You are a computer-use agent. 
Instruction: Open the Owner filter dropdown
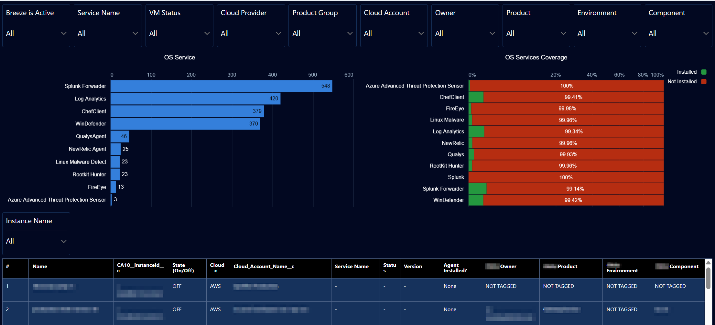coord(465,33)
